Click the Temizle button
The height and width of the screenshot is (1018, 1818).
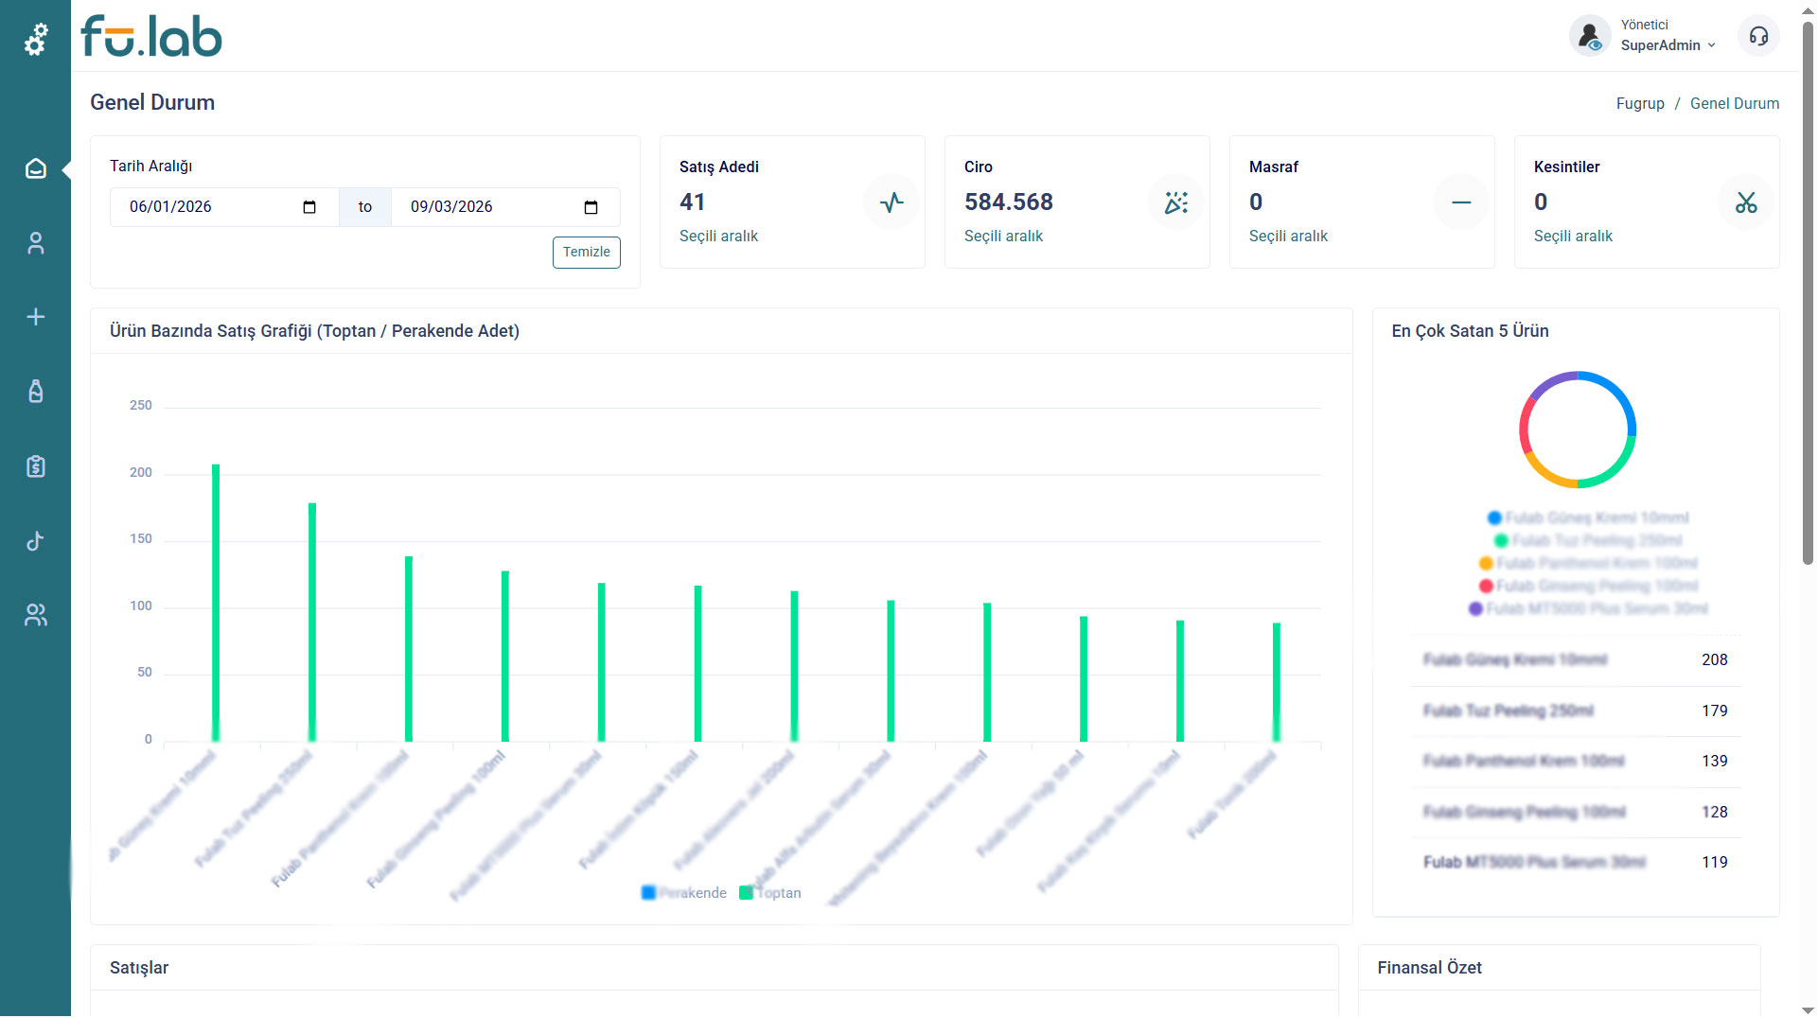[587, 253]
